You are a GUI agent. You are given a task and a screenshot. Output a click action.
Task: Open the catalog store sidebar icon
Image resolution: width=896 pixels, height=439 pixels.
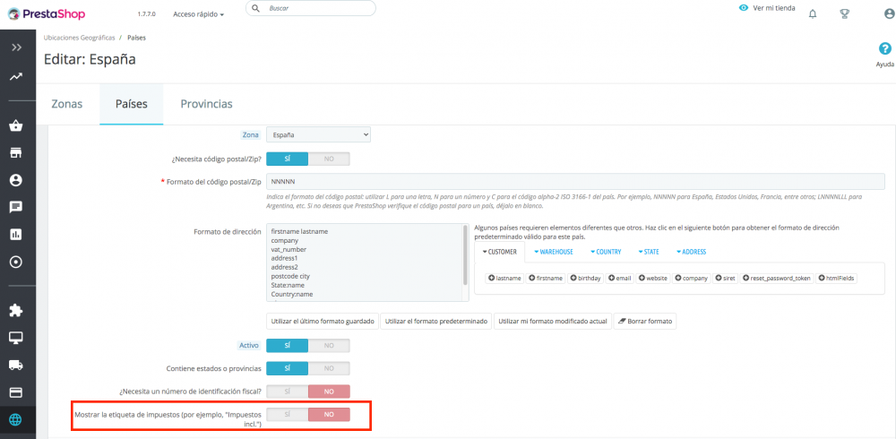point(16,153)
